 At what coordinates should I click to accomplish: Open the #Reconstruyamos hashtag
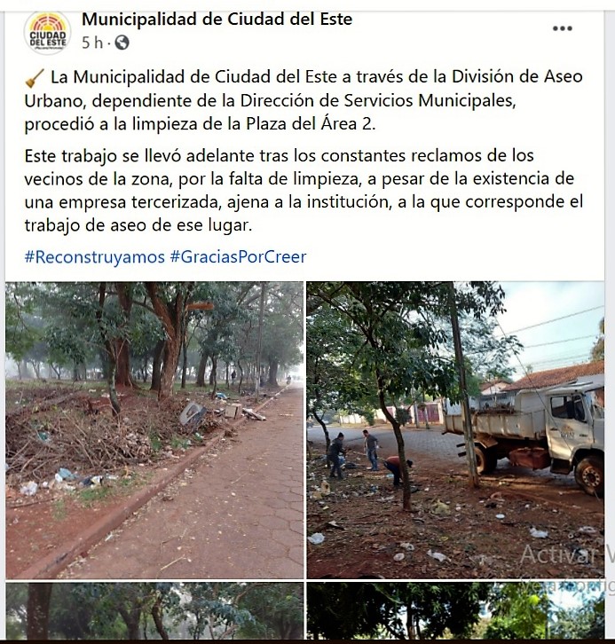point(94,256)
